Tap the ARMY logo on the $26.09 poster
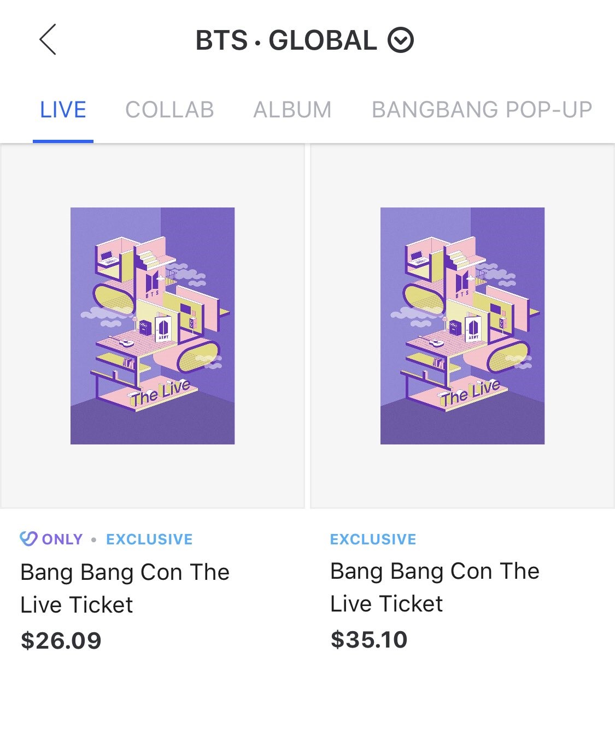This screenshot has width=615, height=736. (x=163, y=329)
